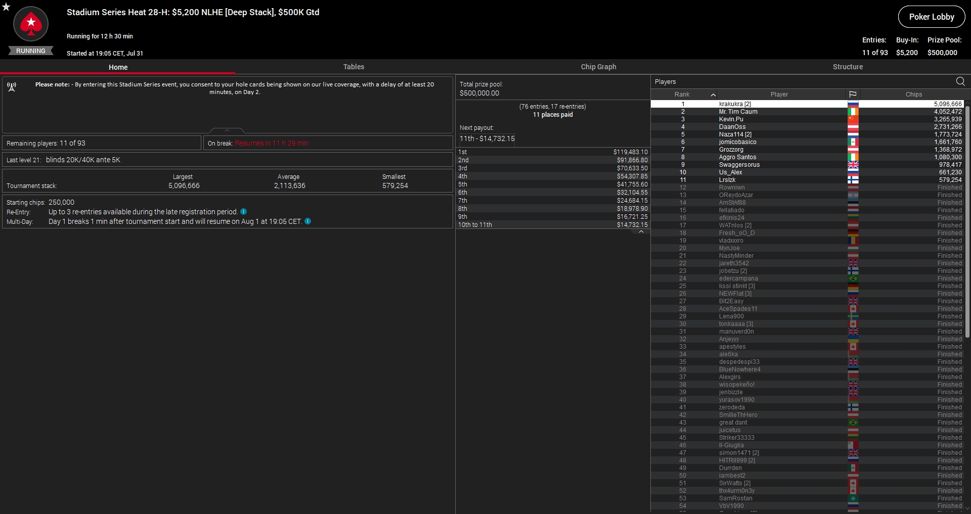Toggle Rank column sort arrow

pyautogui.click(x=713, y=95)
